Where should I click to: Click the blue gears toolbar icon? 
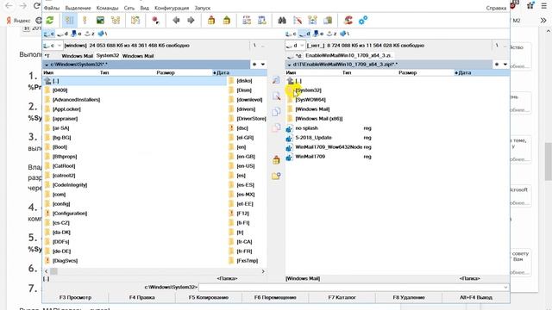coord(363,21)
